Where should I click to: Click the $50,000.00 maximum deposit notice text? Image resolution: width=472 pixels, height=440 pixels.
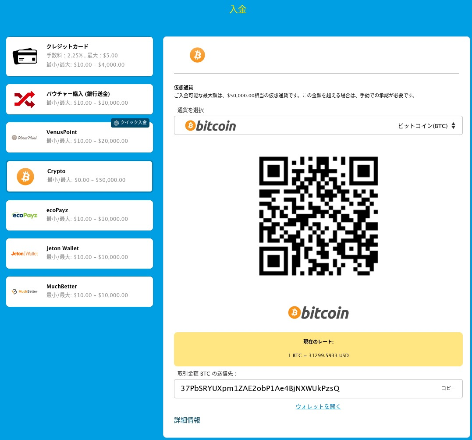click(295, 96)
